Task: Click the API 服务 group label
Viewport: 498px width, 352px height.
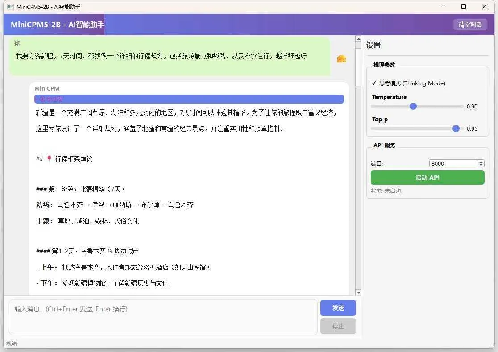Action: coord(384,145)
